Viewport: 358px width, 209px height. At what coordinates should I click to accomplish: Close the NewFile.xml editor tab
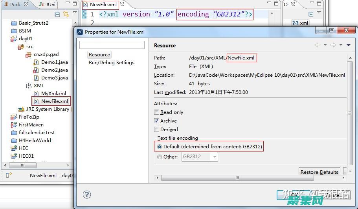tap(122, 5)
